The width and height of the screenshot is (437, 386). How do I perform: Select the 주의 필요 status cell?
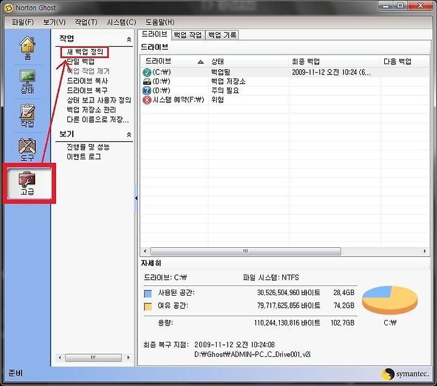(225, 91)
